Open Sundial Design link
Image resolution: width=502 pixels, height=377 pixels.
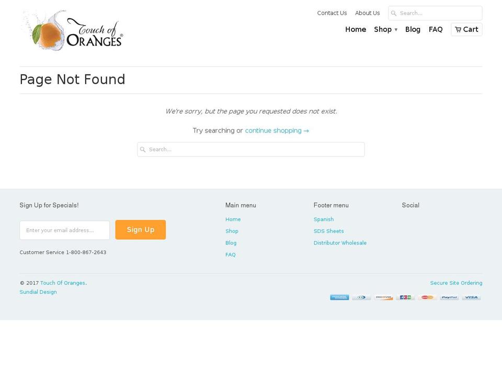pos(38,292)
